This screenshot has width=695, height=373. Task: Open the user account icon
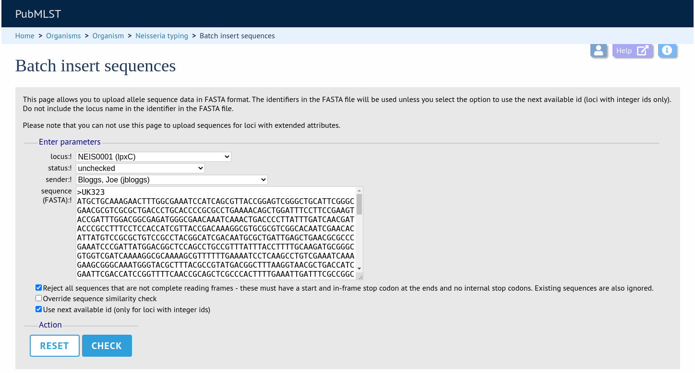coord(599,51)
